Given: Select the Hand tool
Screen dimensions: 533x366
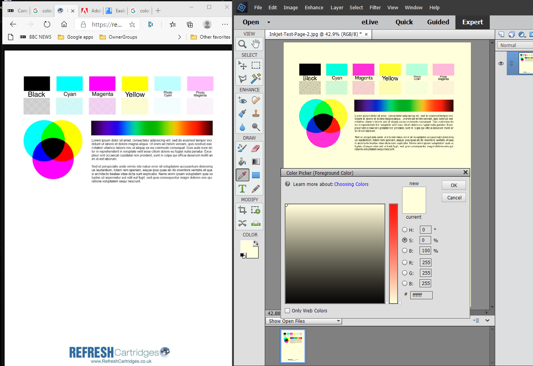Looking at the screenshot, I should click(x=255, y=44).
